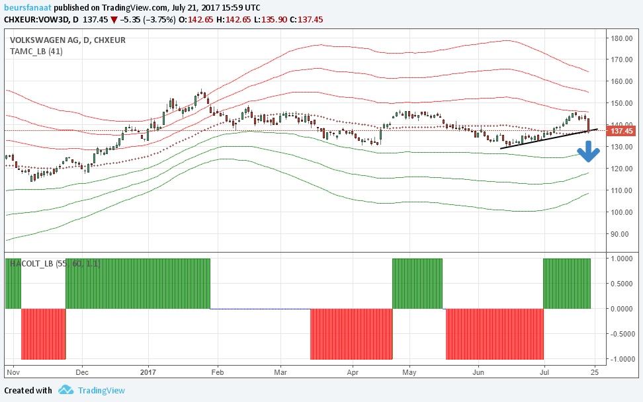Click the 130.00 price axis label

[x=621, y=147]
